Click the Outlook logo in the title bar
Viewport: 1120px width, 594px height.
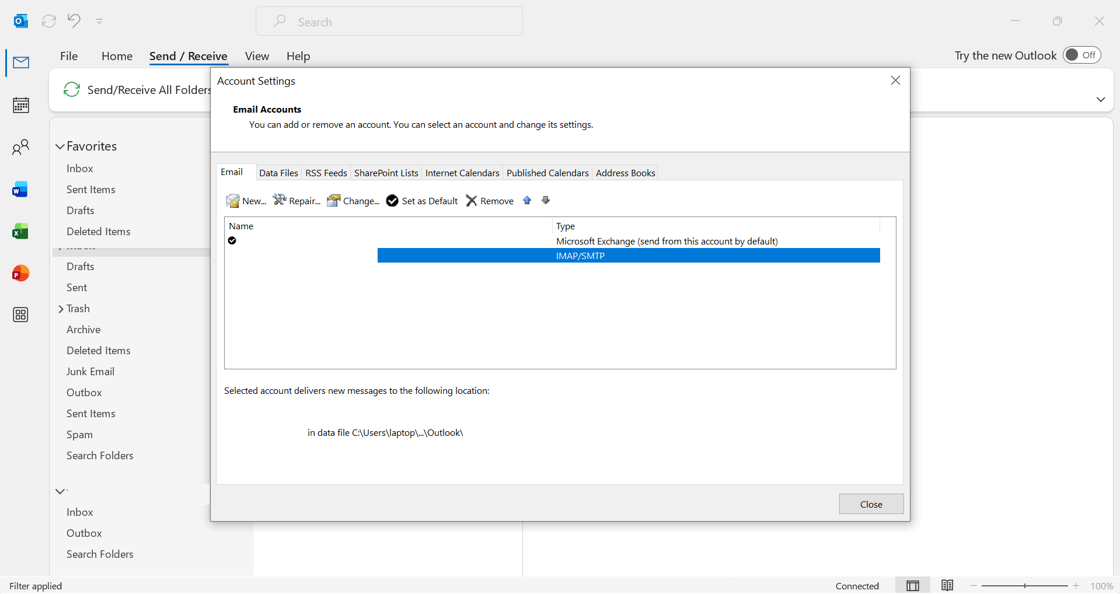coord(21,21)
